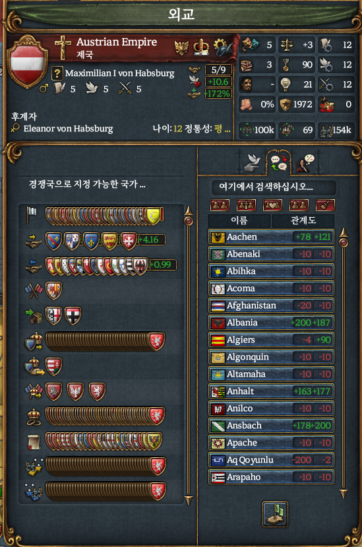Select the Hungary shield in subjects row
The image size is (362, 547).
[53, 366]
